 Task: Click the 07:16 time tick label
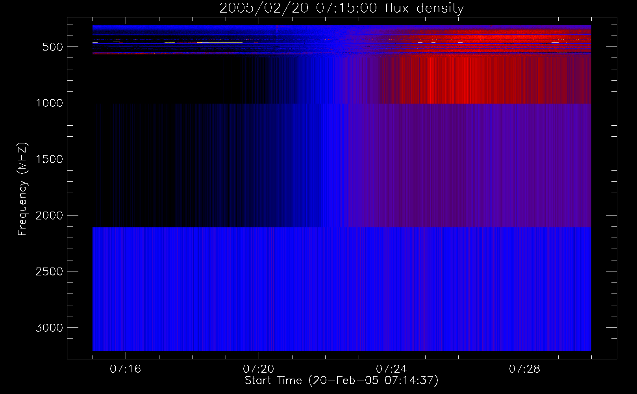pyautogui.click(x=125, y=369)
